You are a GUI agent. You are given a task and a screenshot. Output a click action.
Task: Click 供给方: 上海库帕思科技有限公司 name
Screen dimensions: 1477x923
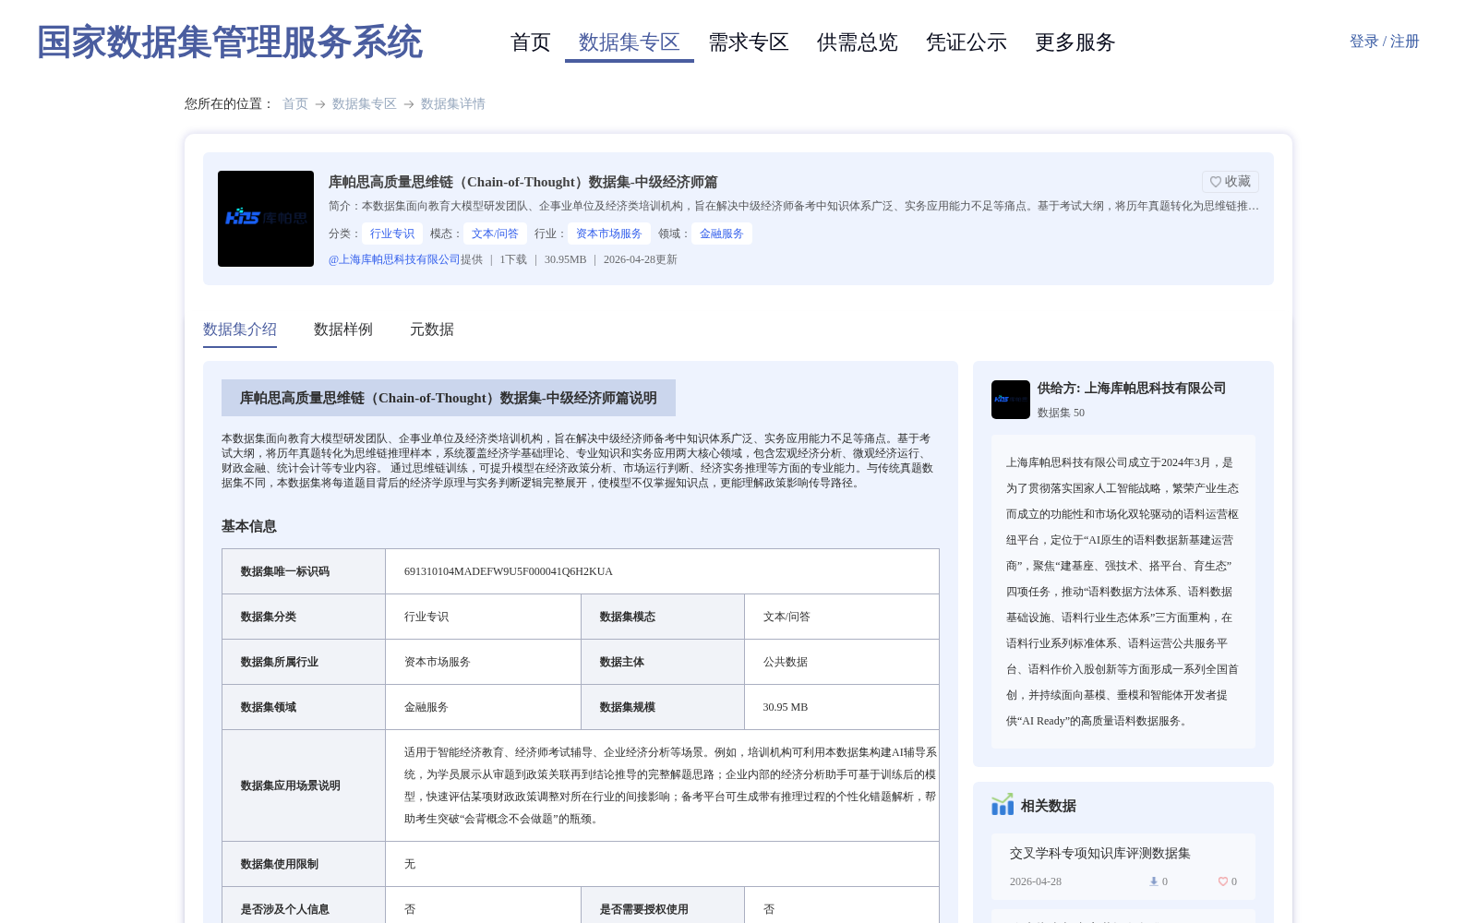[x=1132, y=388]
